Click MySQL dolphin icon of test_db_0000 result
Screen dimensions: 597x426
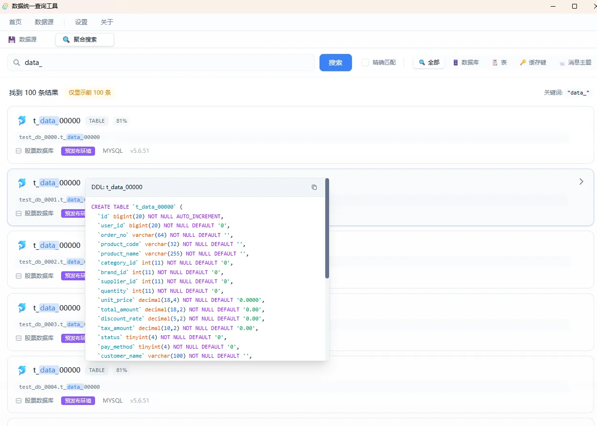[21, 121]
